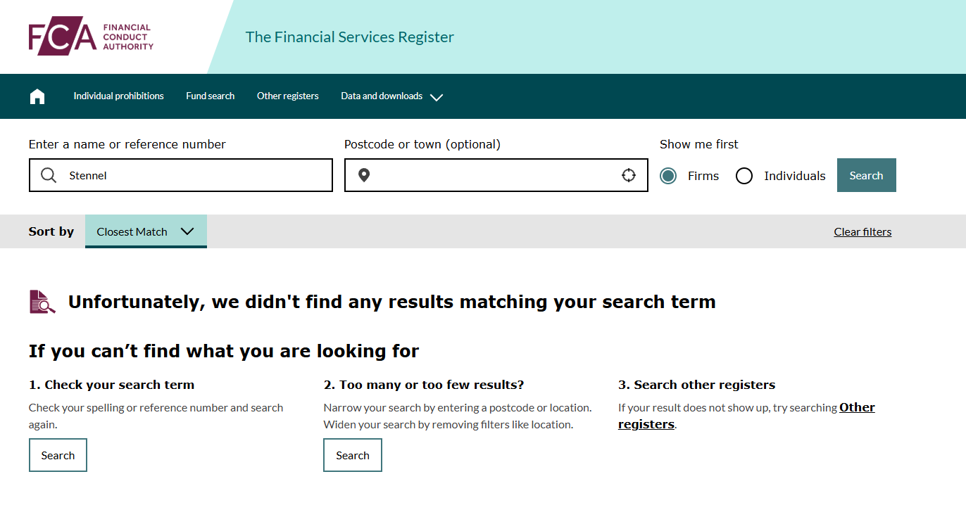This screenshot has width=966, height=505.
Task: Open Individual prohibitions menu item
Action: (118, 96)
